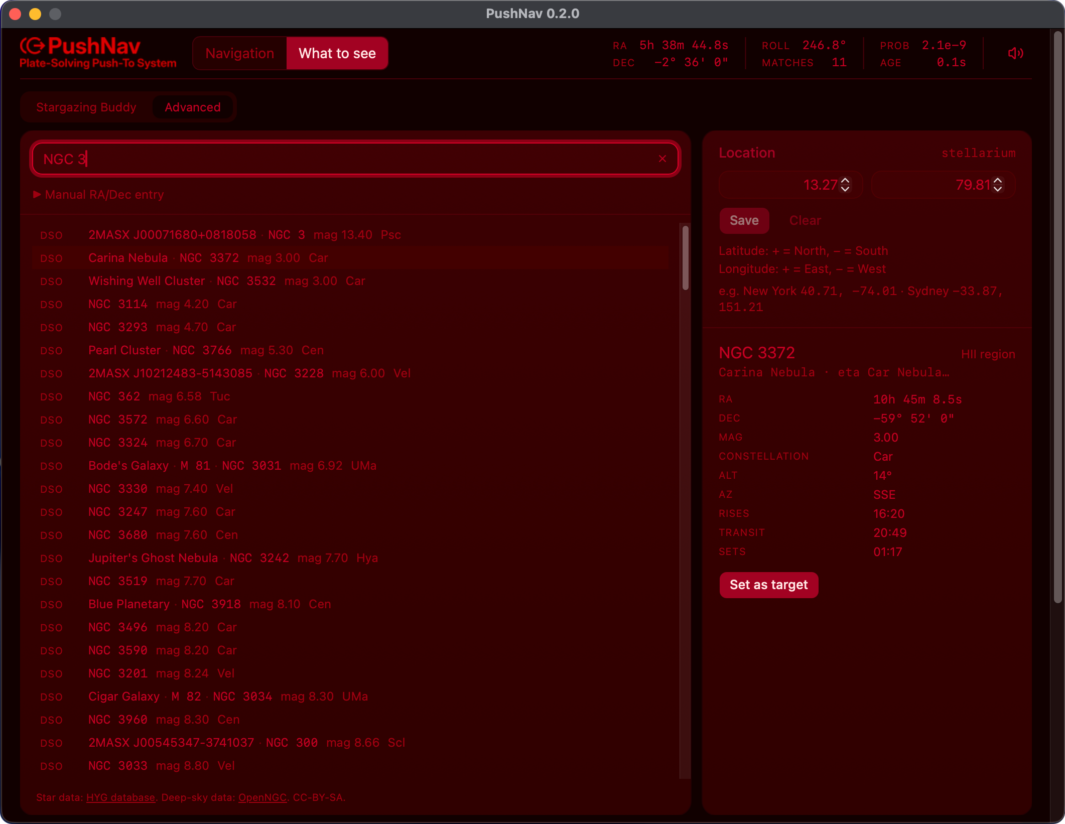Pick the Pearl Cluster NGC 3766 result
Image resolution: width=1065 pixels, height=824 pixels.
point(350,350)
